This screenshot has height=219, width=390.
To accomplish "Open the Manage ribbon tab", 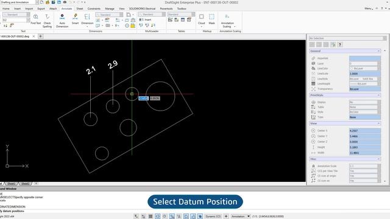I will click(x=110, y=9).
